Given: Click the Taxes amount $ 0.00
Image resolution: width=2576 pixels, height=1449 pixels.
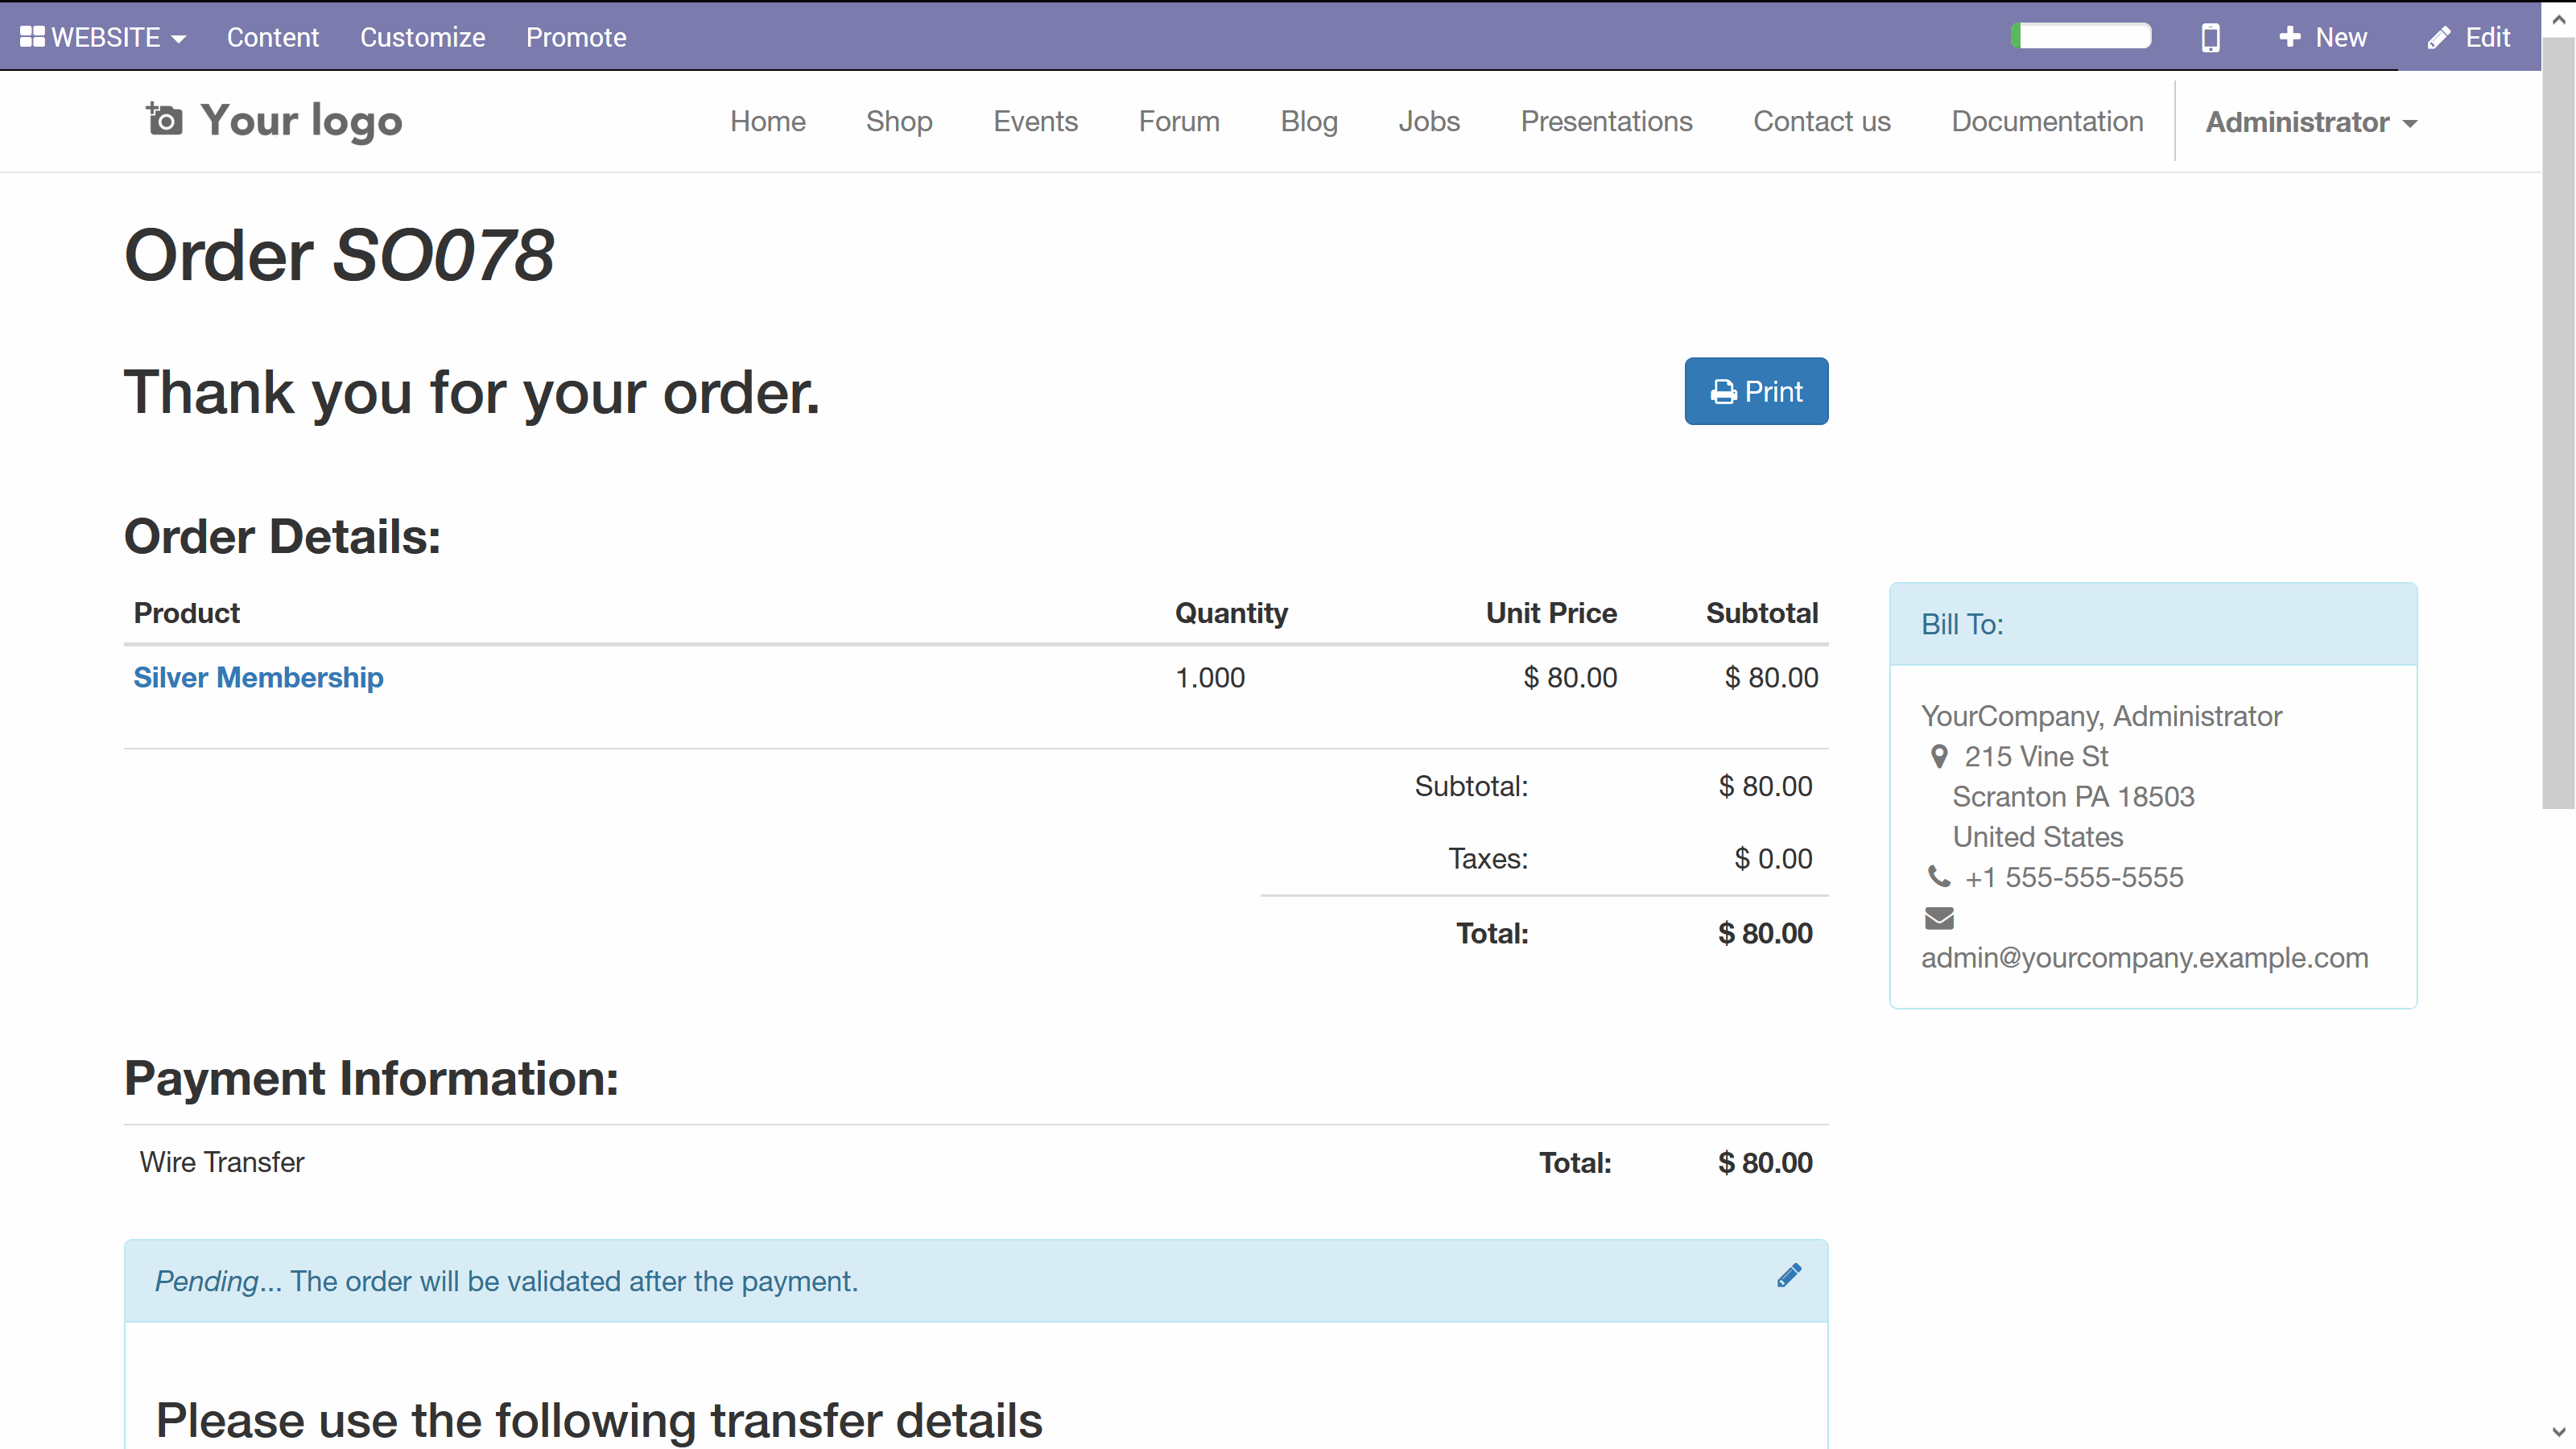Looking at the screenshot, I should (x=1773, y=858).
